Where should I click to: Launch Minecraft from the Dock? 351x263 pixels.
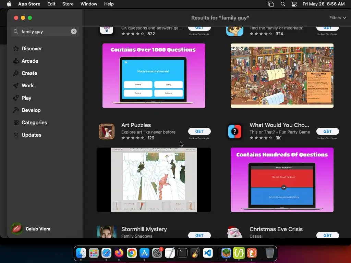pyautogui.click(x=226, y=253)
